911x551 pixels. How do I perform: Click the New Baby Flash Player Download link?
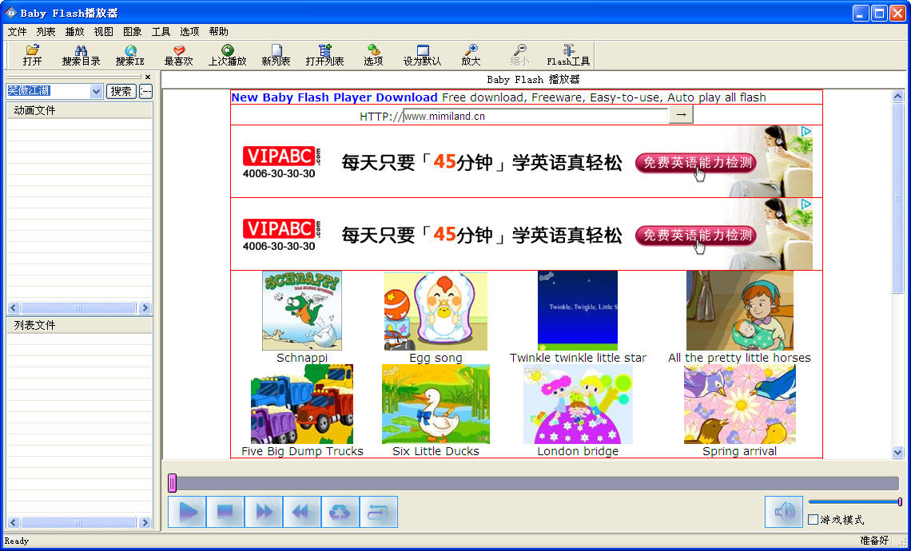[334, 97]
